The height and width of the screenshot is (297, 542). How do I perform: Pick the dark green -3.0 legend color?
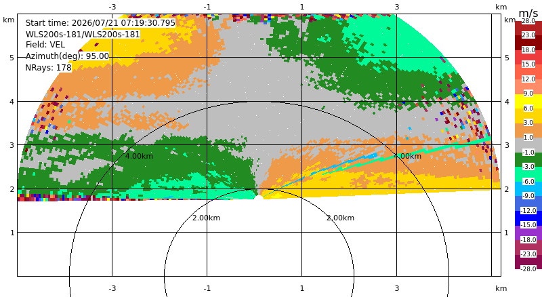click(x=528, y=159)
